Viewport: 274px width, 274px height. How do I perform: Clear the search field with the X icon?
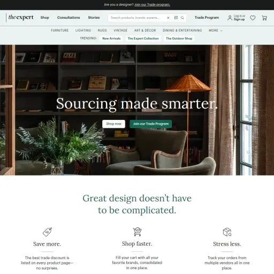[x=168, y=18]
